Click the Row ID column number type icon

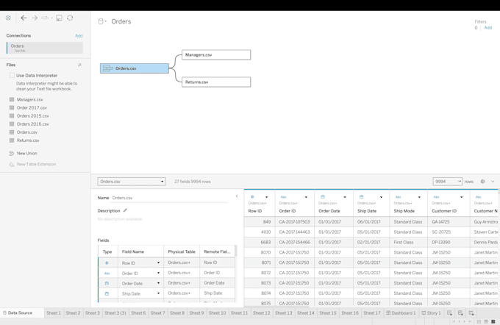tap(252, 197)
